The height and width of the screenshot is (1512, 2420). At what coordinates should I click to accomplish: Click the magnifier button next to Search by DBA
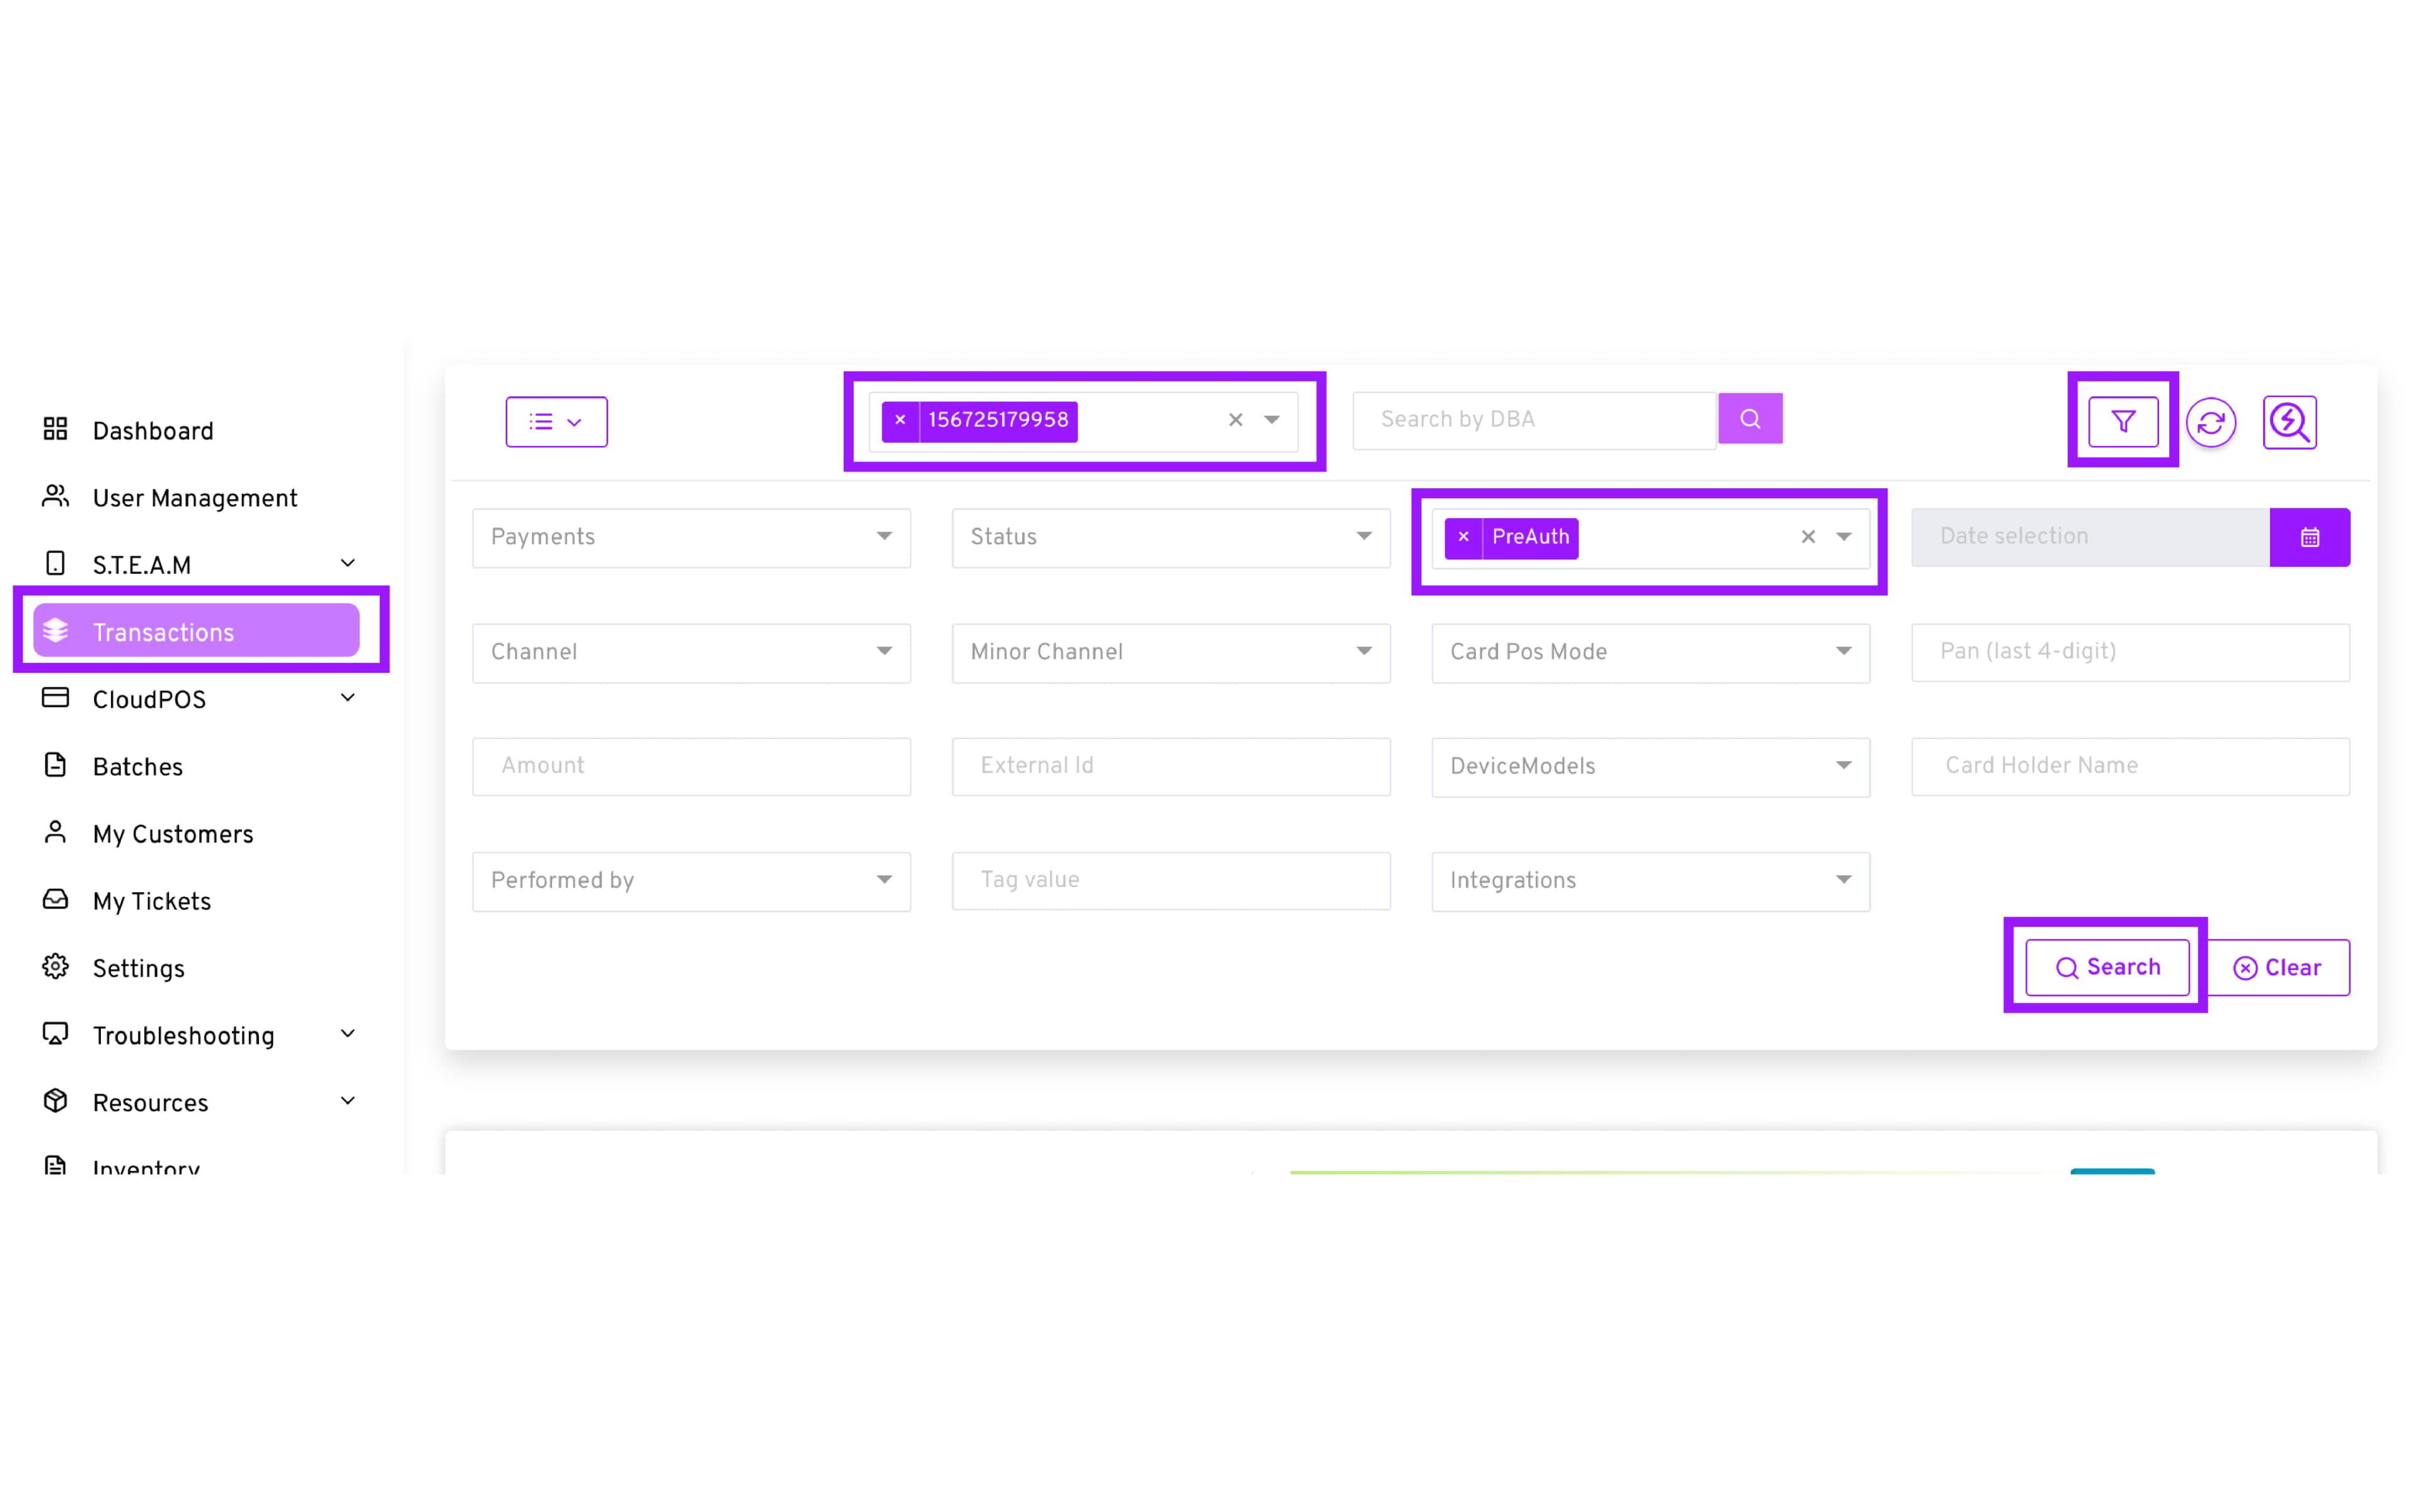tap(1749, 419)
